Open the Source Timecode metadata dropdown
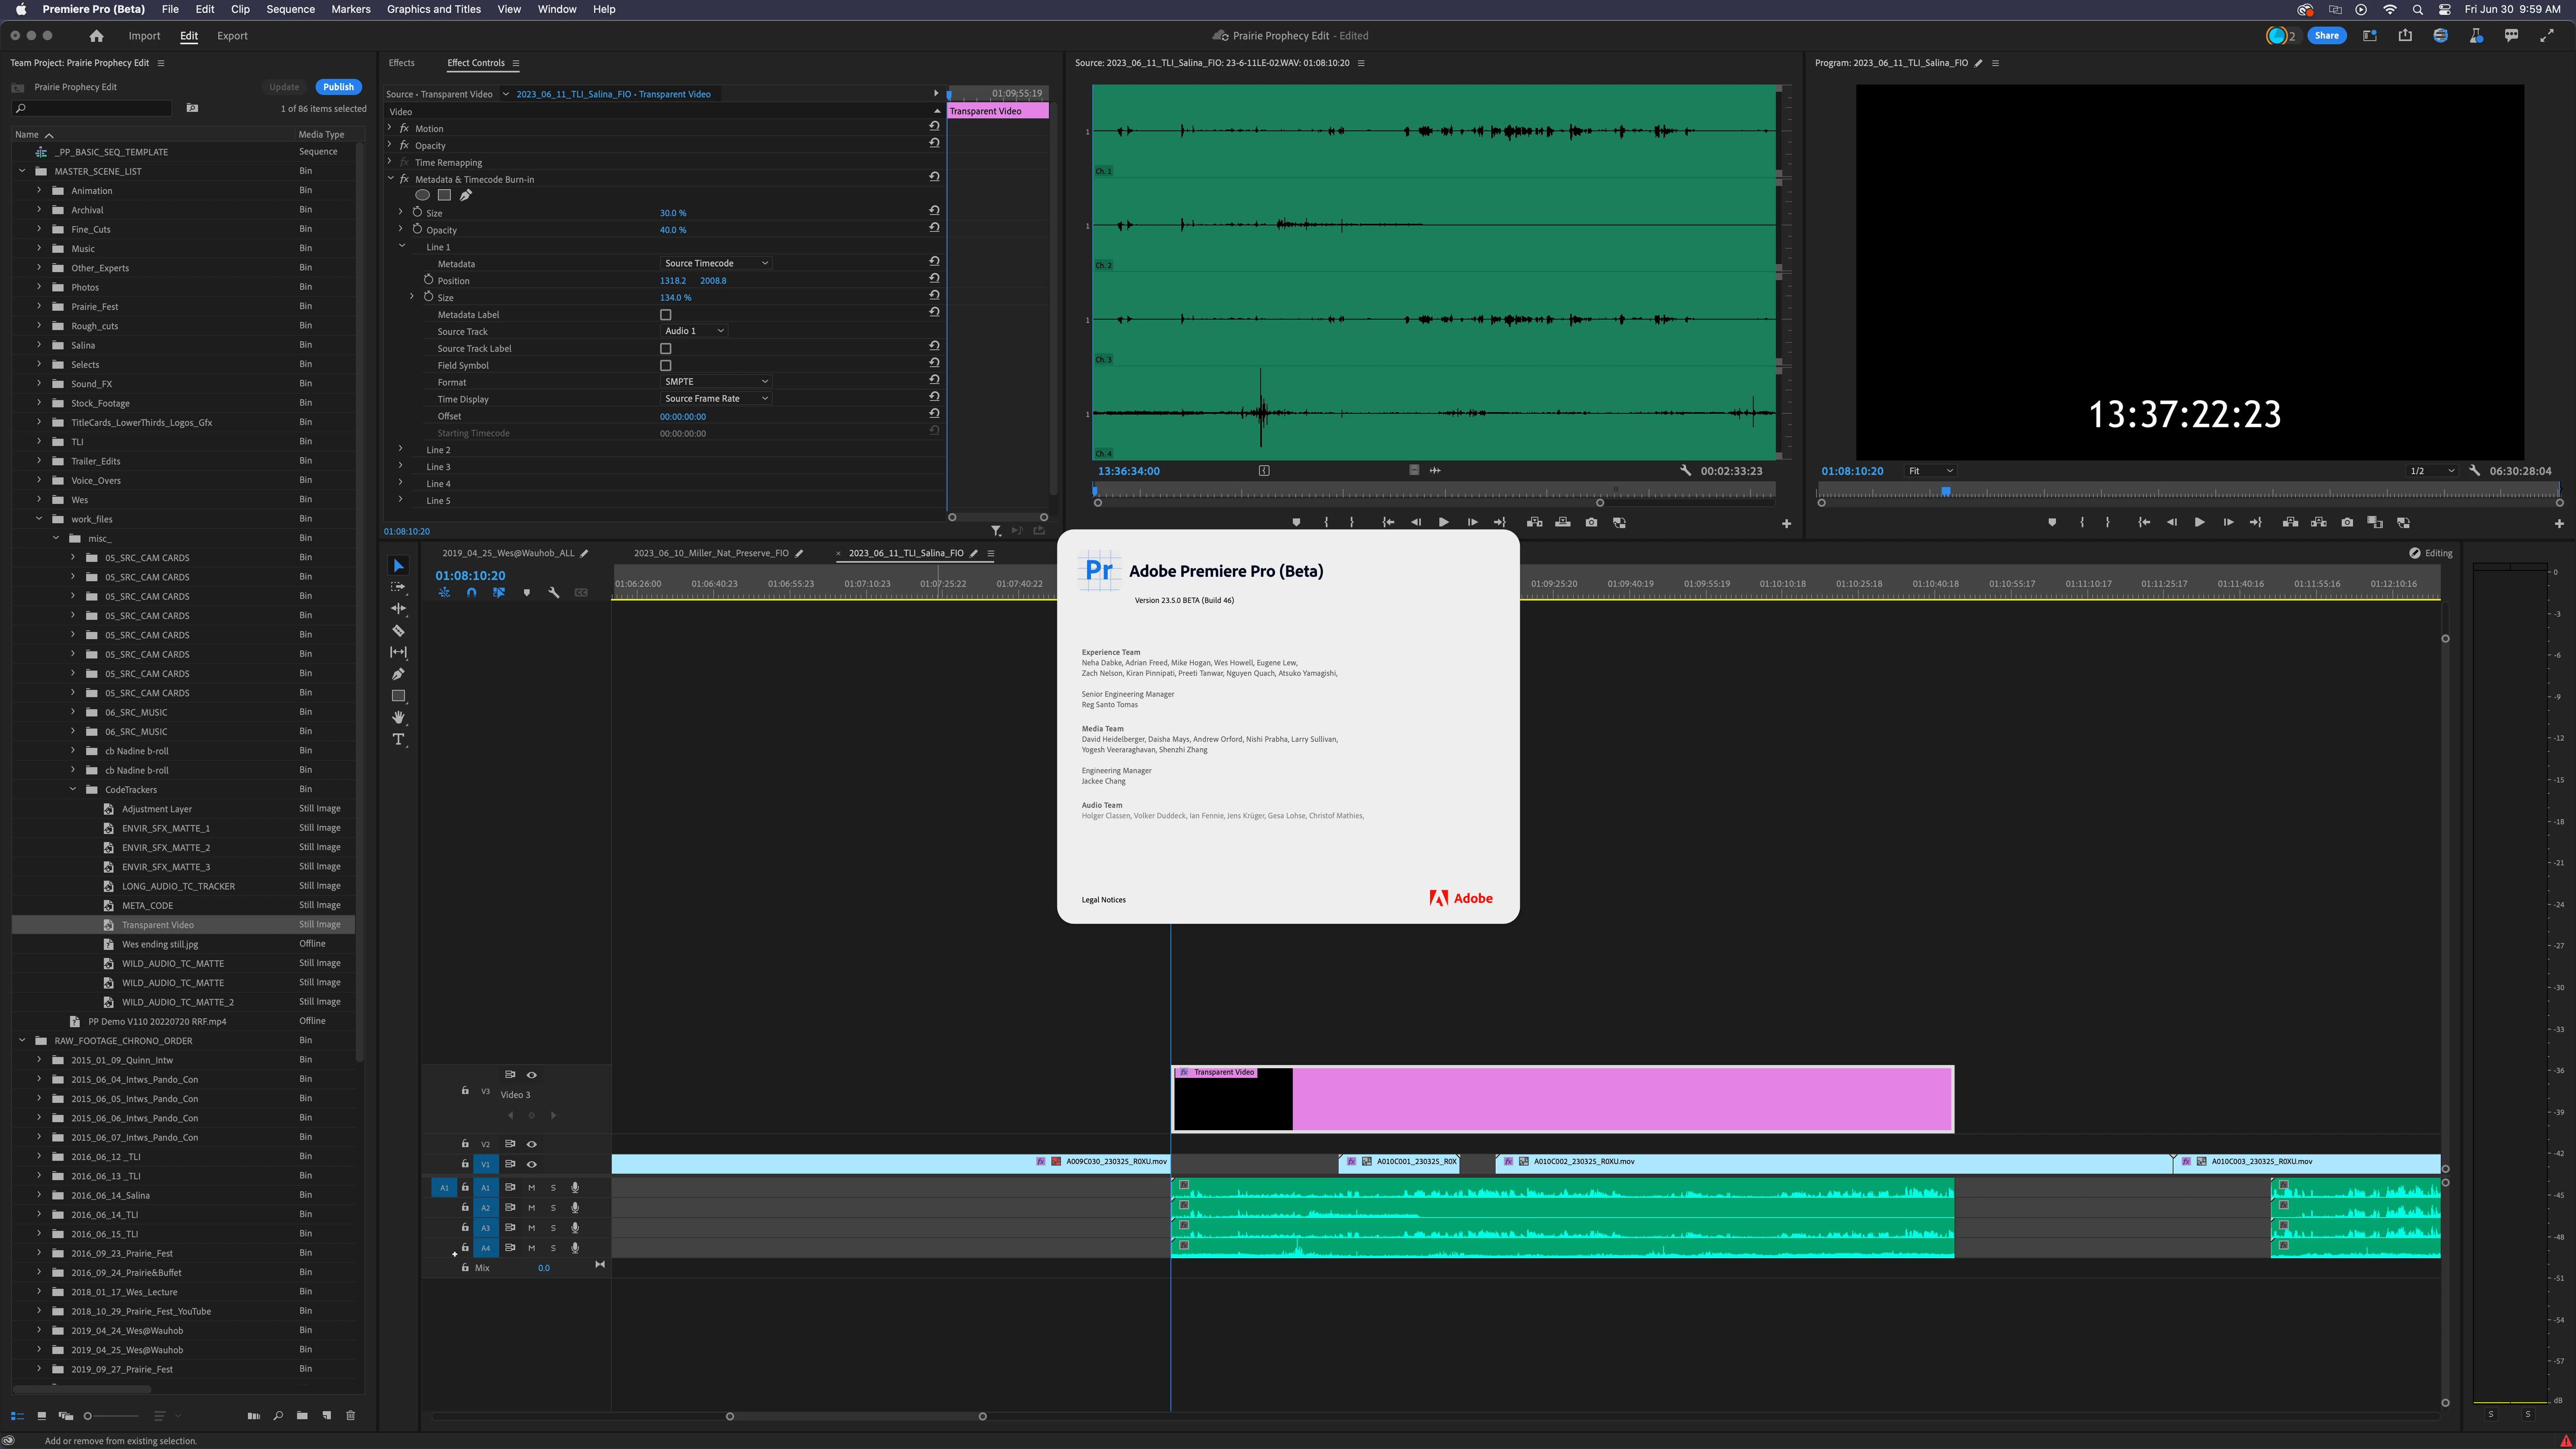This screenshot has width=2576, height=1449. pos(716,263)
